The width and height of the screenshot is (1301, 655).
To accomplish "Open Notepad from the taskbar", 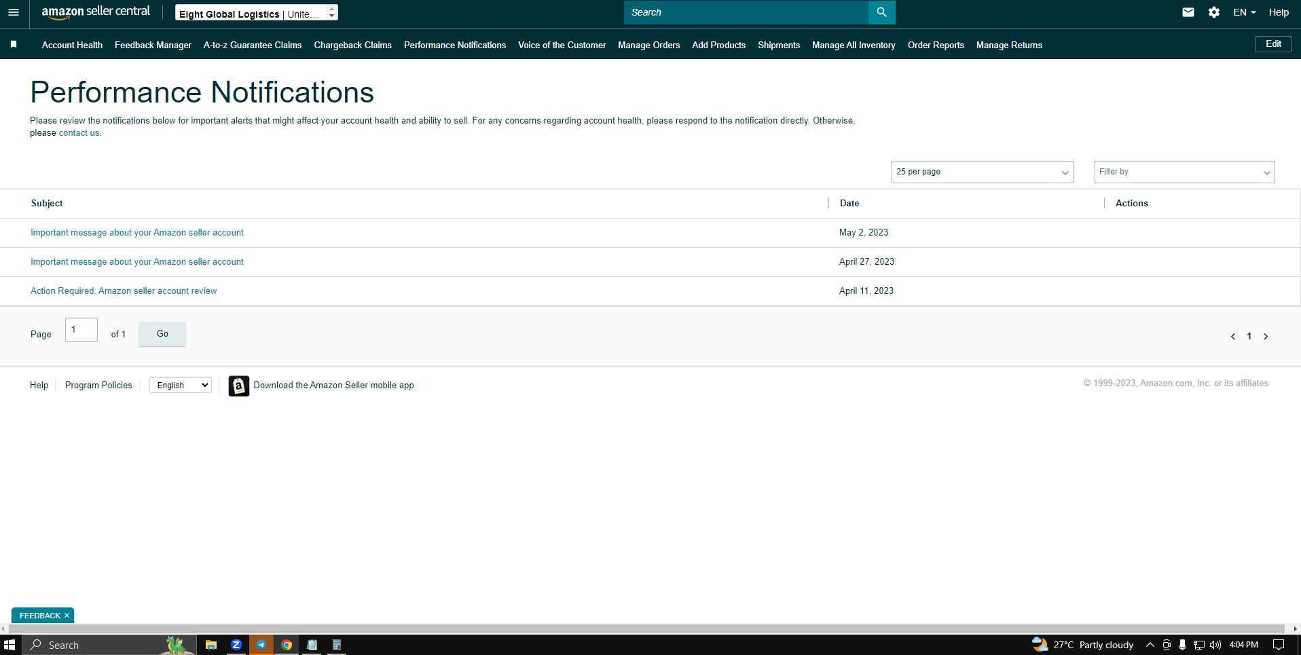I will coord(312,645).
